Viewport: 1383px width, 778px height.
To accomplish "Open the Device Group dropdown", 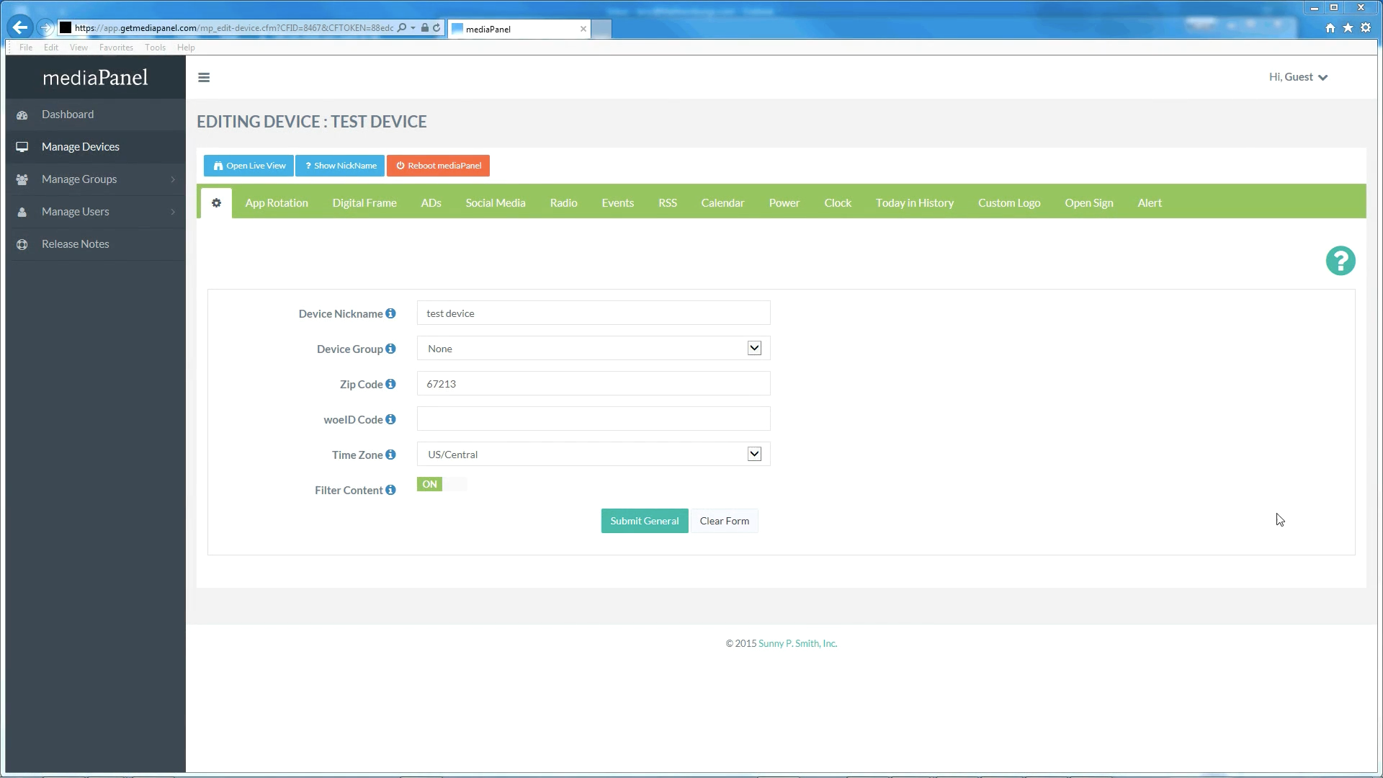I will point(593,349).
